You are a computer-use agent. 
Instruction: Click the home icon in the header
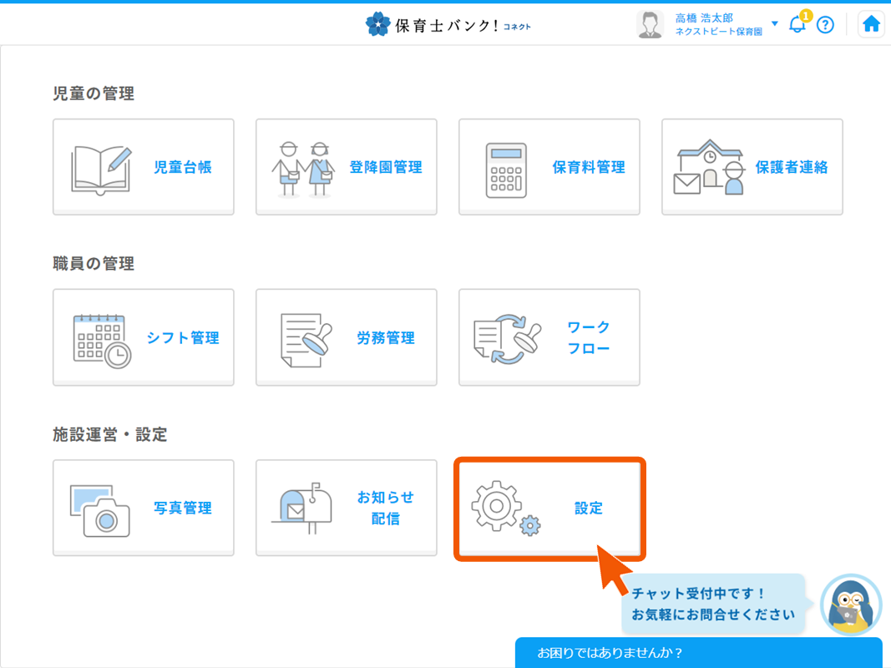[871, 23]
